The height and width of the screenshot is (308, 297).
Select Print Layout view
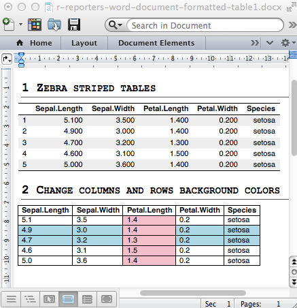[68, 299]
